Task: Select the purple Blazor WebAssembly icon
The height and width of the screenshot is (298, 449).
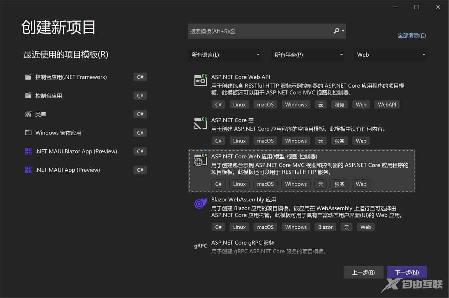Action: (200, 203)
